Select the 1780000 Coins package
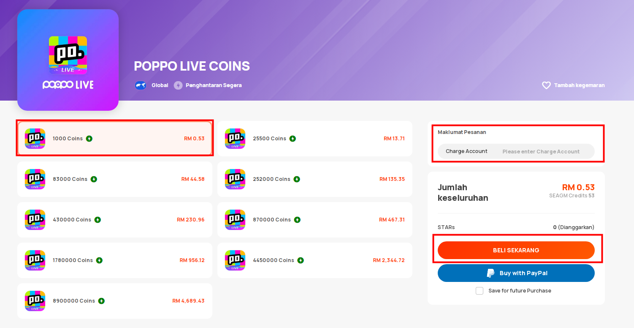 (x=115, y=260)
